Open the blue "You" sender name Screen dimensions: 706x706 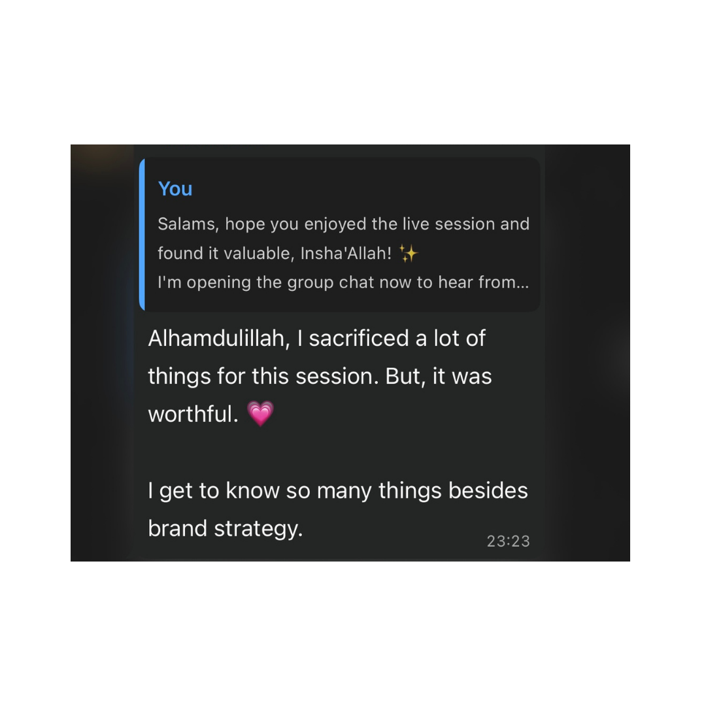175,189
